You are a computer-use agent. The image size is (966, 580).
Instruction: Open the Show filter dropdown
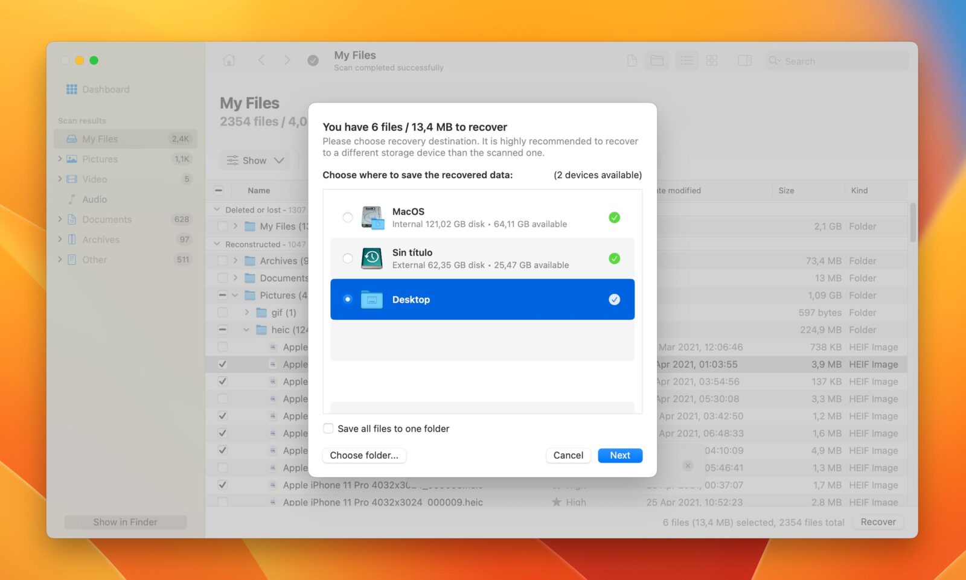[254, 160]
